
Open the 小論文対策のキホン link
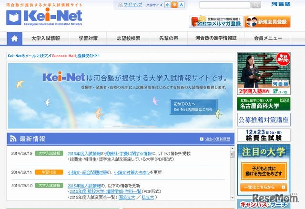(x=132, y=172)
